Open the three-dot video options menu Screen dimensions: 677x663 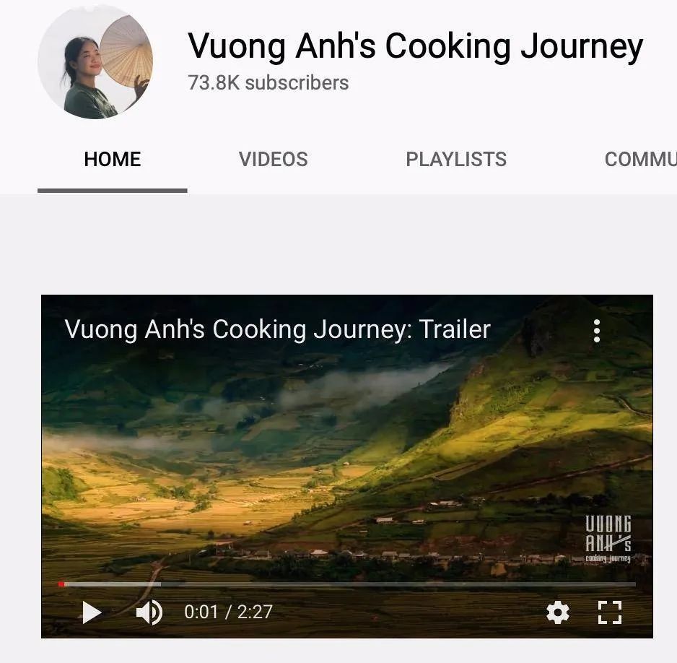597,331
